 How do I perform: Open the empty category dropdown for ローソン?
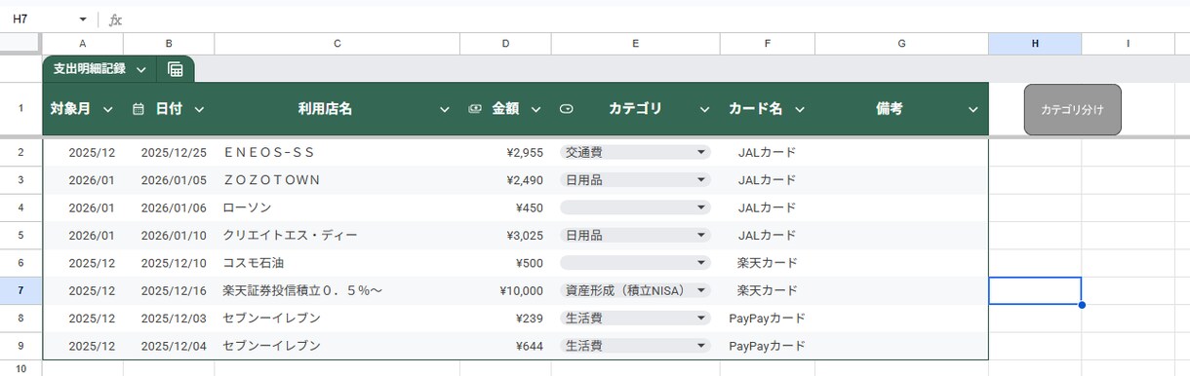coord(700,207)
